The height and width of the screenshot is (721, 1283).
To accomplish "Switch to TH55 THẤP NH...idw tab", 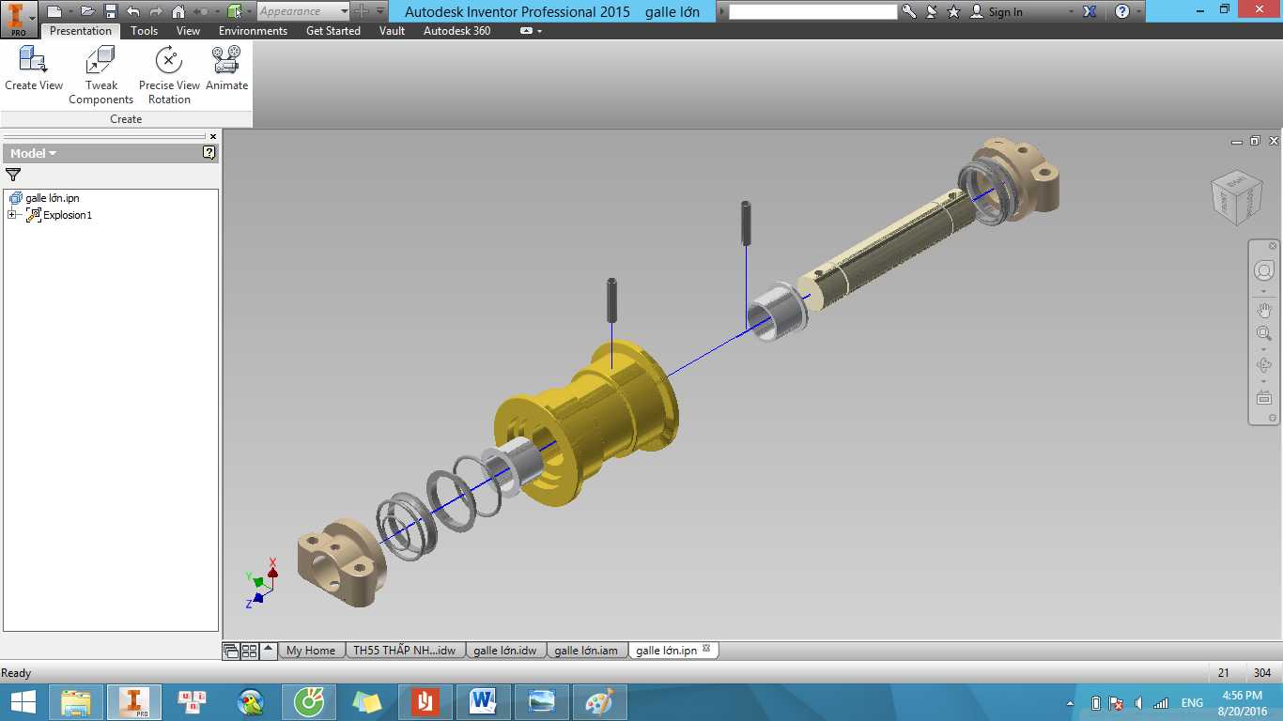I will coord(405,651).
